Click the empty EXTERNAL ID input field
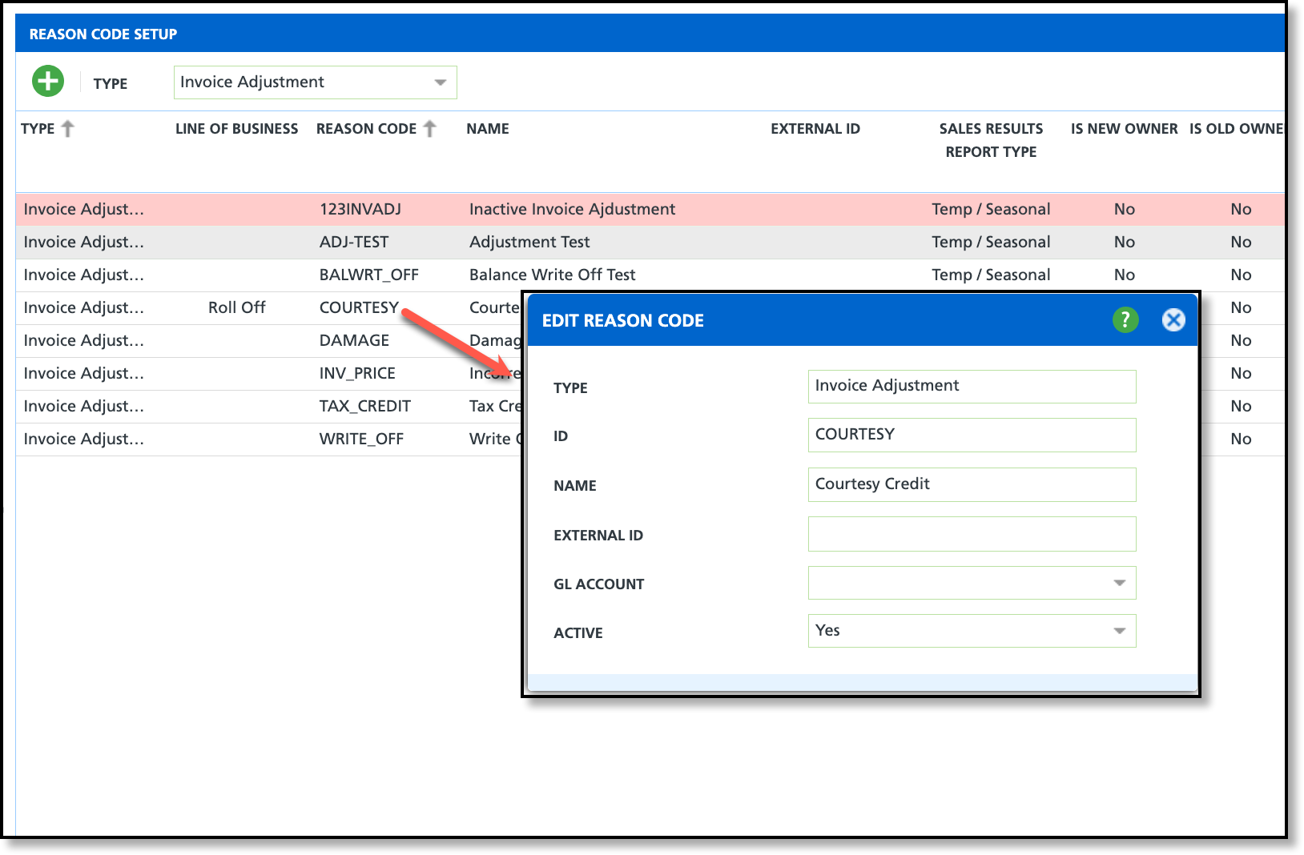Screen dimensions: 1304x855 tap(972, 534)
